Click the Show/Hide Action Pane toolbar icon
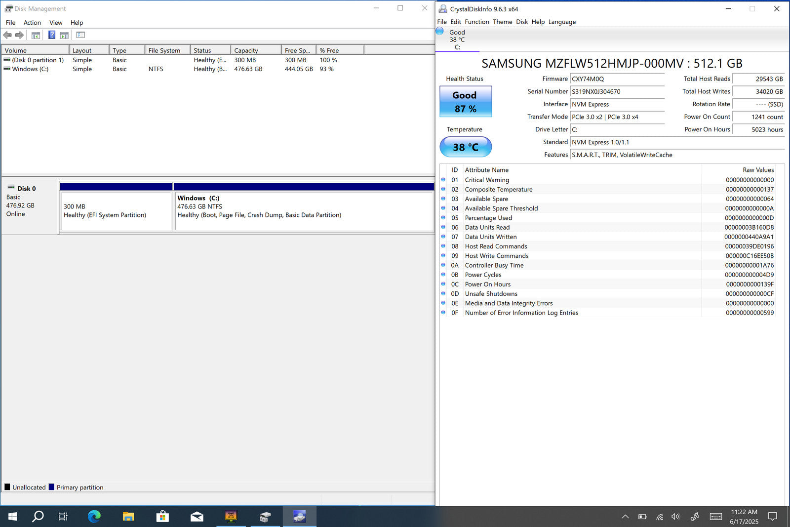The image size is (790, 527). point(64,35)
